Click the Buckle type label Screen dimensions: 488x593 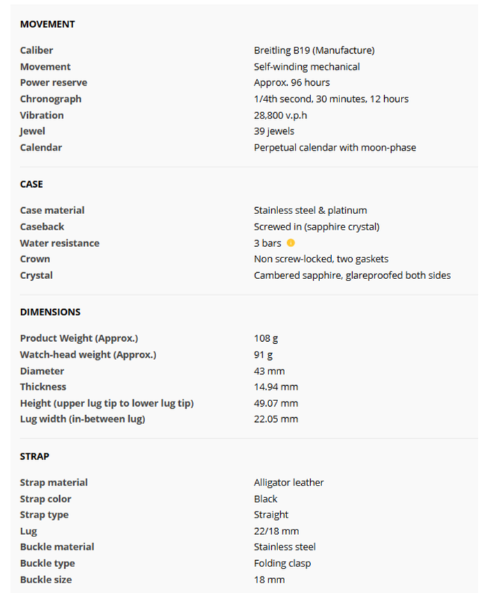coord(47,563)
